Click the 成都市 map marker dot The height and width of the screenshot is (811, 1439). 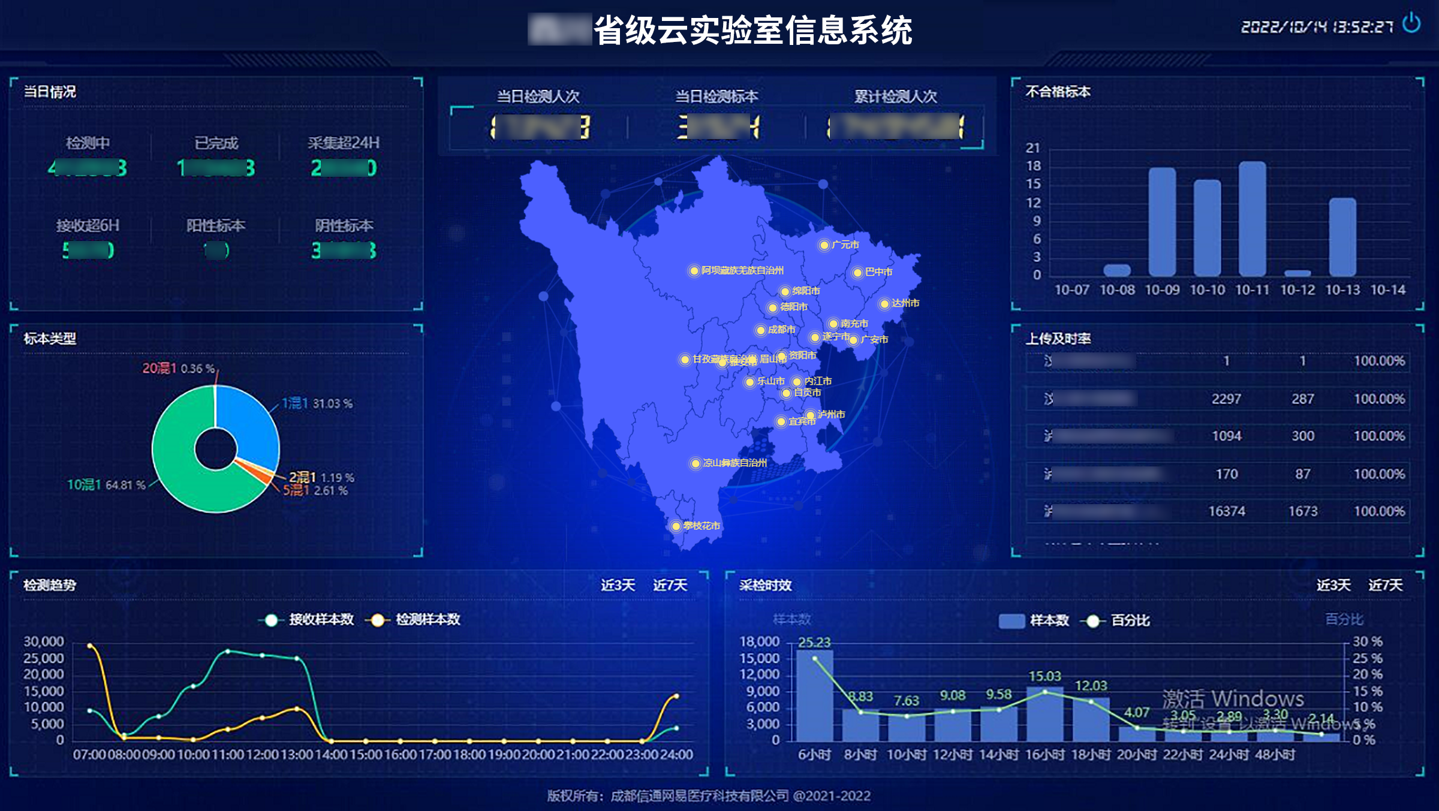[x=760, y=330]
